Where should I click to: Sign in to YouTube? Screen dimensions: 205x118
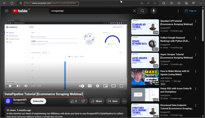[191, 11]
